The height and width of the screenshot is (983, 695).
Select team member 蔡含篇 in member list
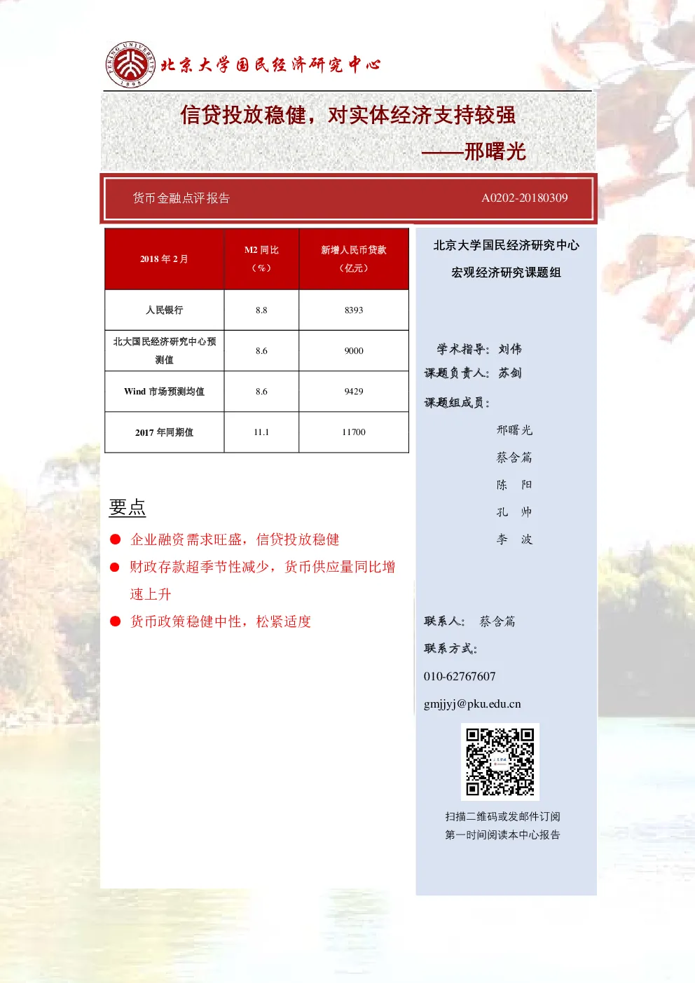[514, 458]
